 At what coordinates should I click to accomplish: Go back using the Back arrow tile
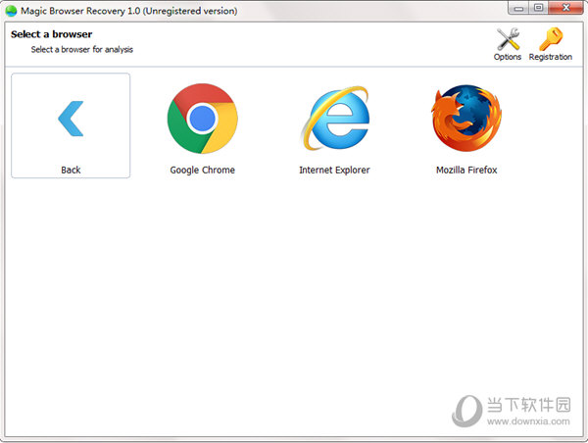71,125
